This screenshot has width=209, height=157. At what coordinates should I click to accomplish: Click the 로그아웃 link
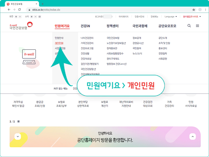(x=103, y=16)
